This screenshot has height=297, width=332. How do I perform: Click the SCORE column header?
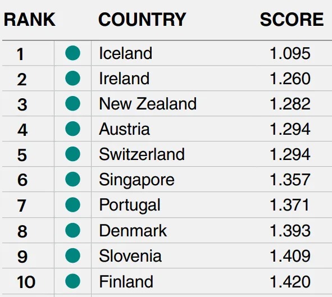coord(292,20)
